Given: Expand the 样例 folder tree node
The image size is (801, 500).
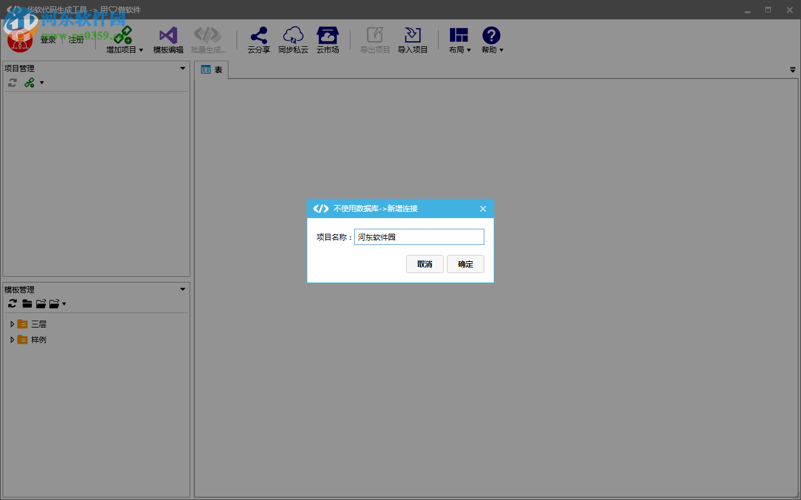Looking at the screenshot, I should click(x=12, y=340).
